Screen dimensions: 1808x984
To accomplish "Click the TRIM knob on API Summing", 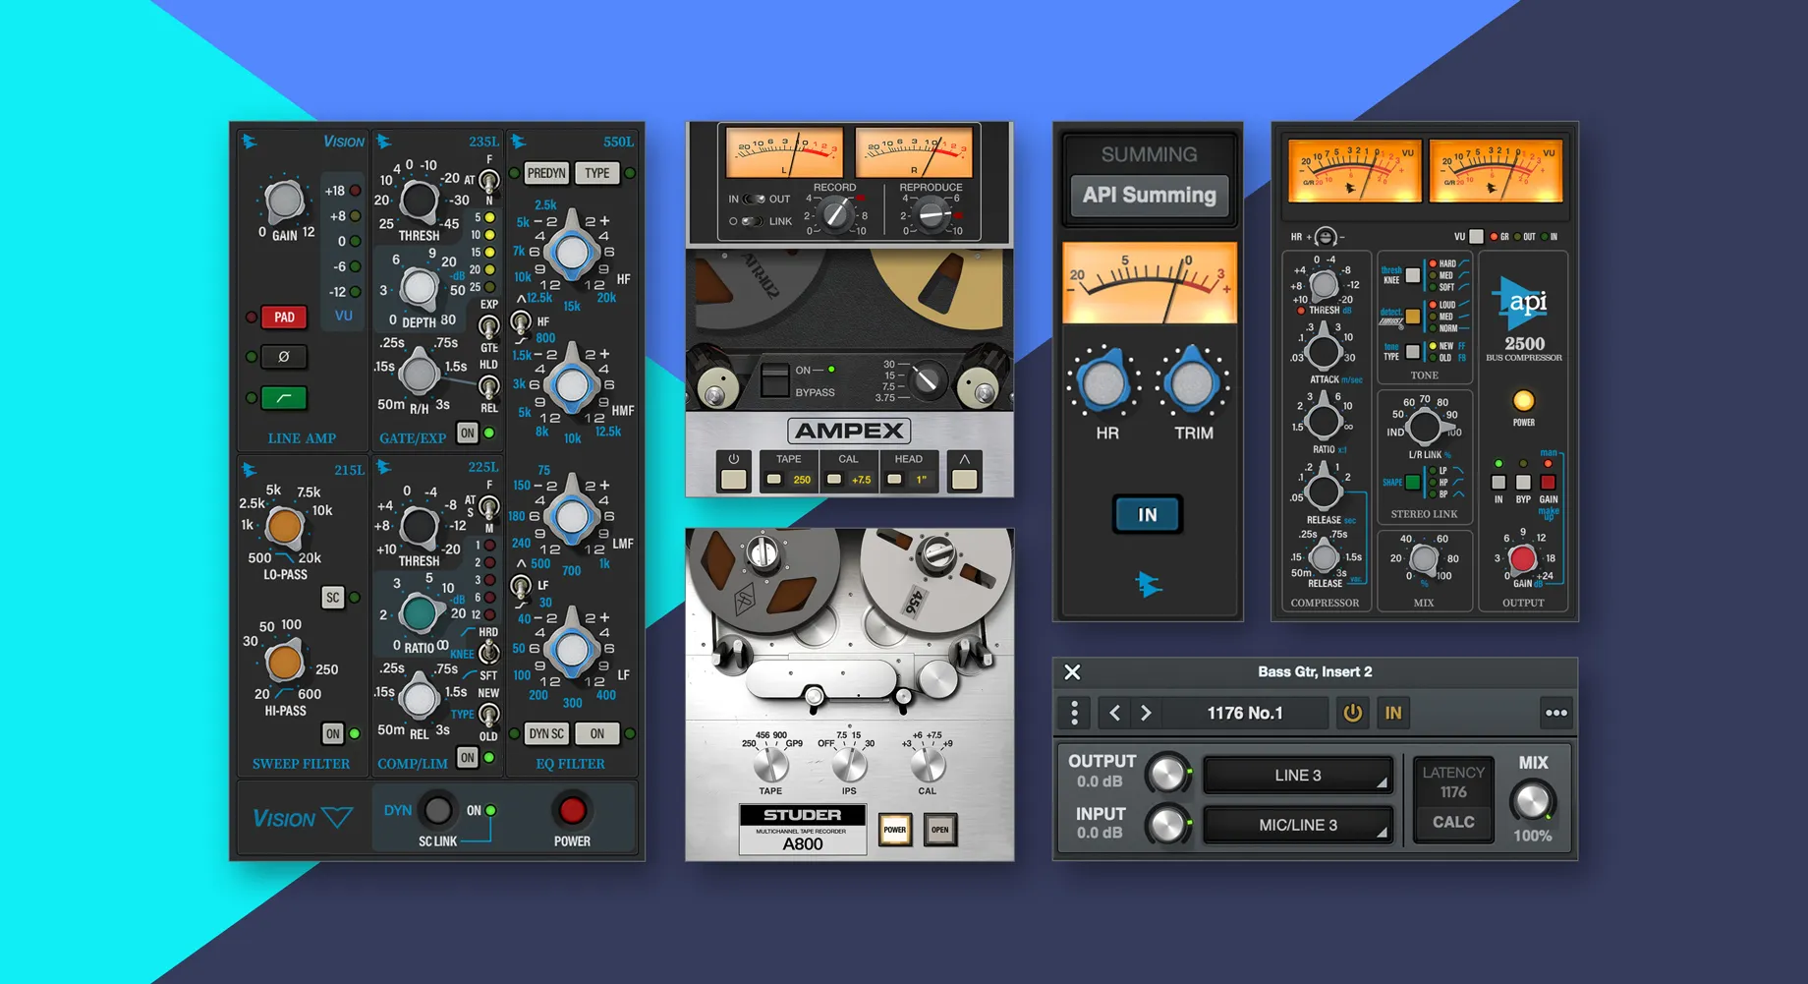I will [1192, 382].
